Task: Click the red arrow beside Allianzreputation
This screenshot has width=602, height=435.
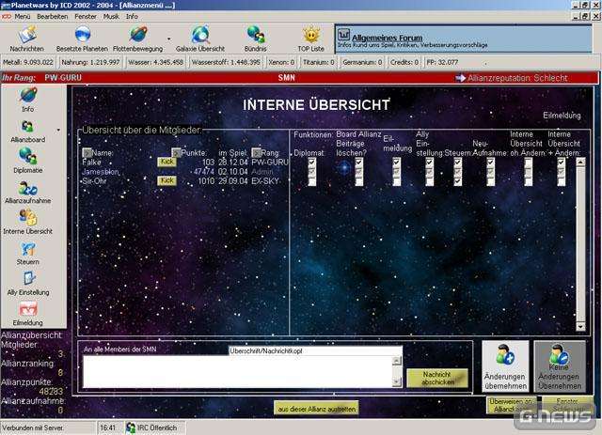Action: [x=460, y=78]
